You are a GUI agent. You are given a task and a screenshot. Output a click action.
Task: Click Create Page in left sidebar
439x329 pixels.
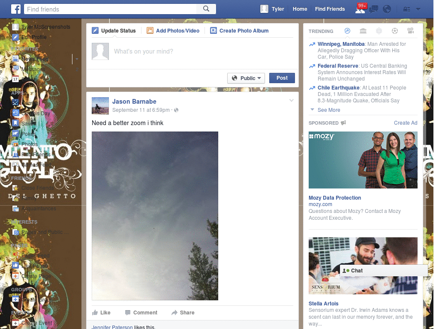click(36, 276)
